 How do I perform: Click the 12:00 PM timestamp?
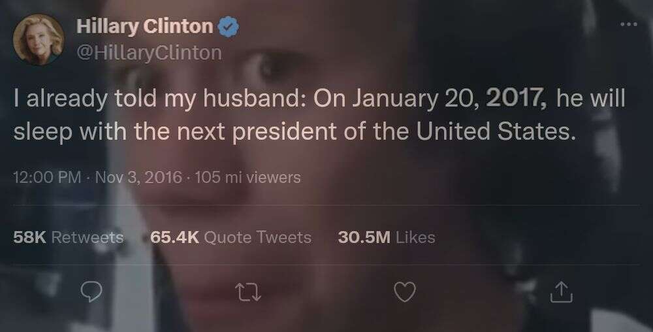[x=47, y=177]
